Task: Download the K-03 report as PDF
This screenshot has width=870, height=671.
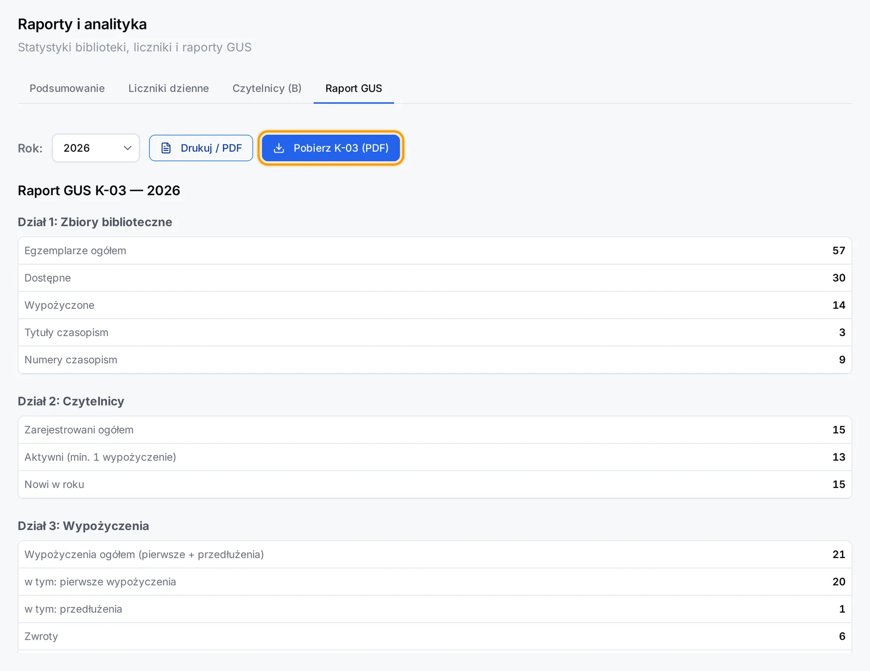Action: (x=331, y=148)
